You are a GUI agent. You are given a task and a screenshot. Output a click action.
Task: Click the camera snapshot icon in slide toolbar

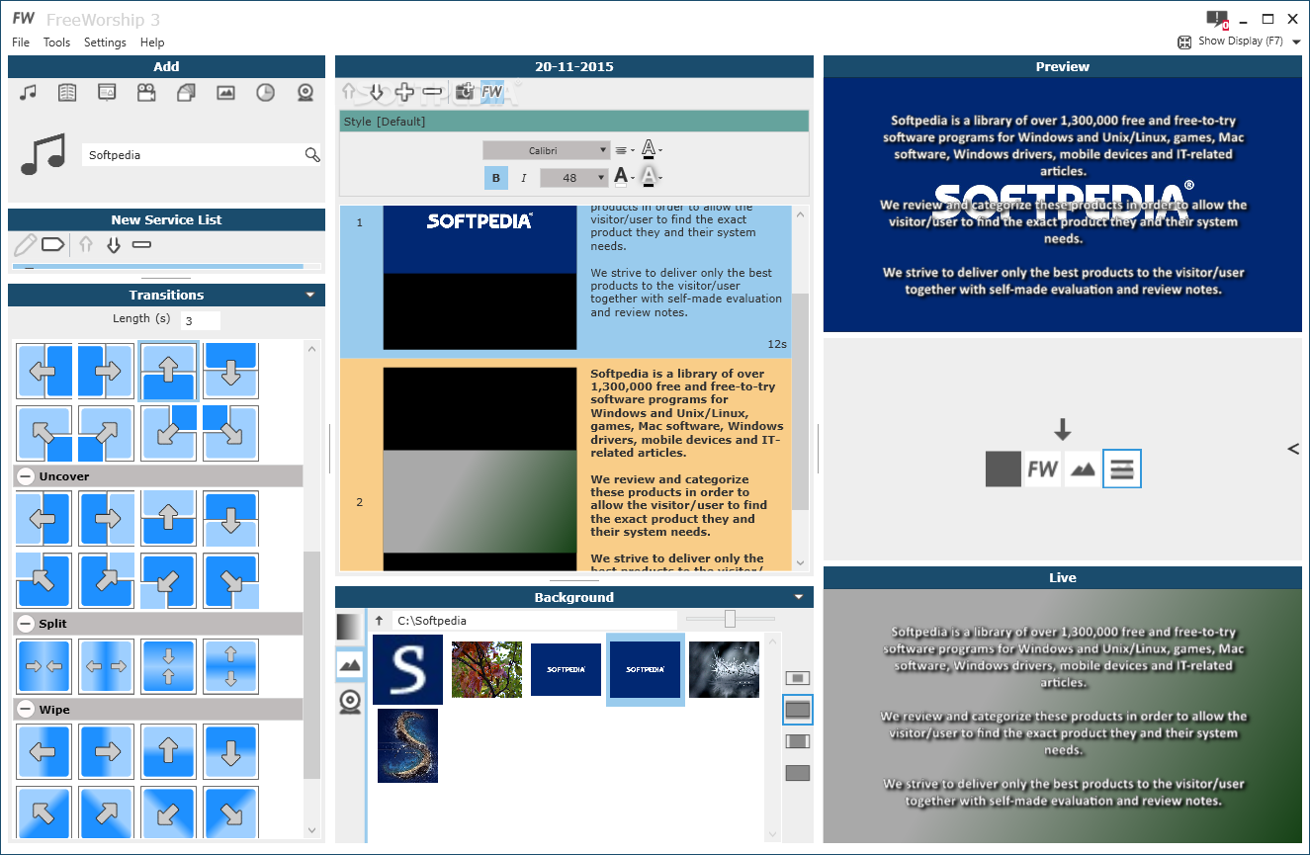pyautogui.click(x=465, y=92)
